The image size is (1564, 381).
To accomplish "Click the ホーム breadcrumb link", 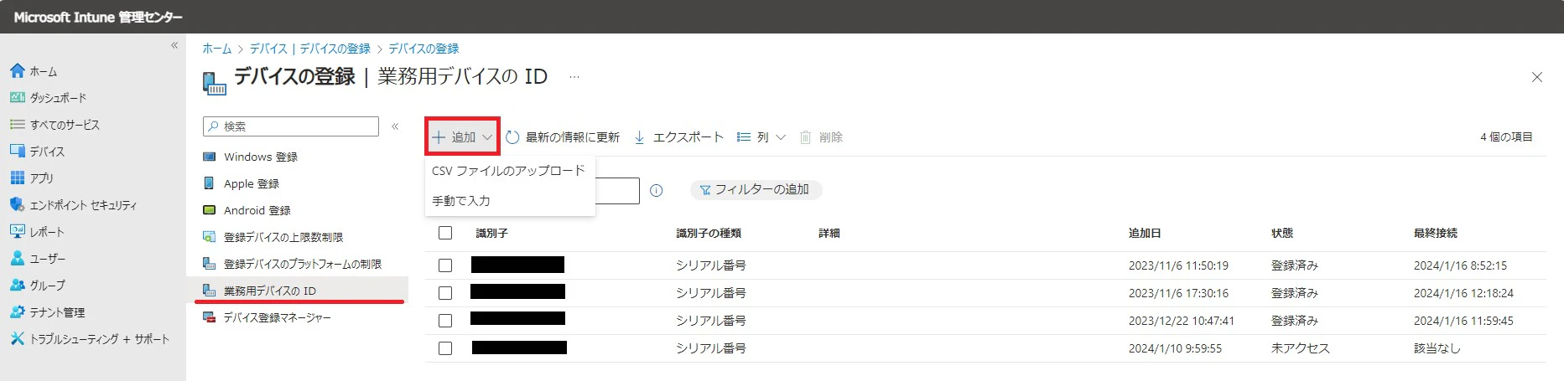I will (x=216, y=49).
